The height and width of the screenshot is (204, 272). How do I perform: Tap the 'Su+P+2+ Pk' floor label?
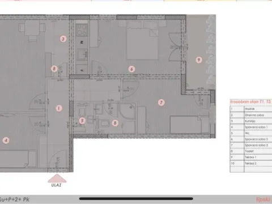point(15,199)
